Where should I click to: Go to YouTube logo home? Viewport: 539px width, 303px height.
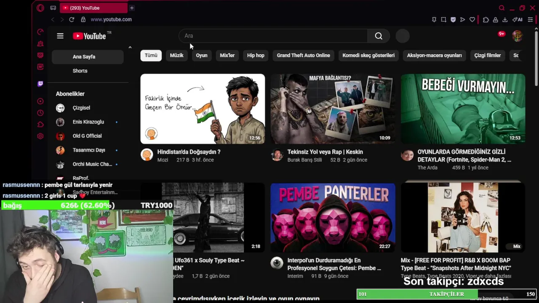89,36
